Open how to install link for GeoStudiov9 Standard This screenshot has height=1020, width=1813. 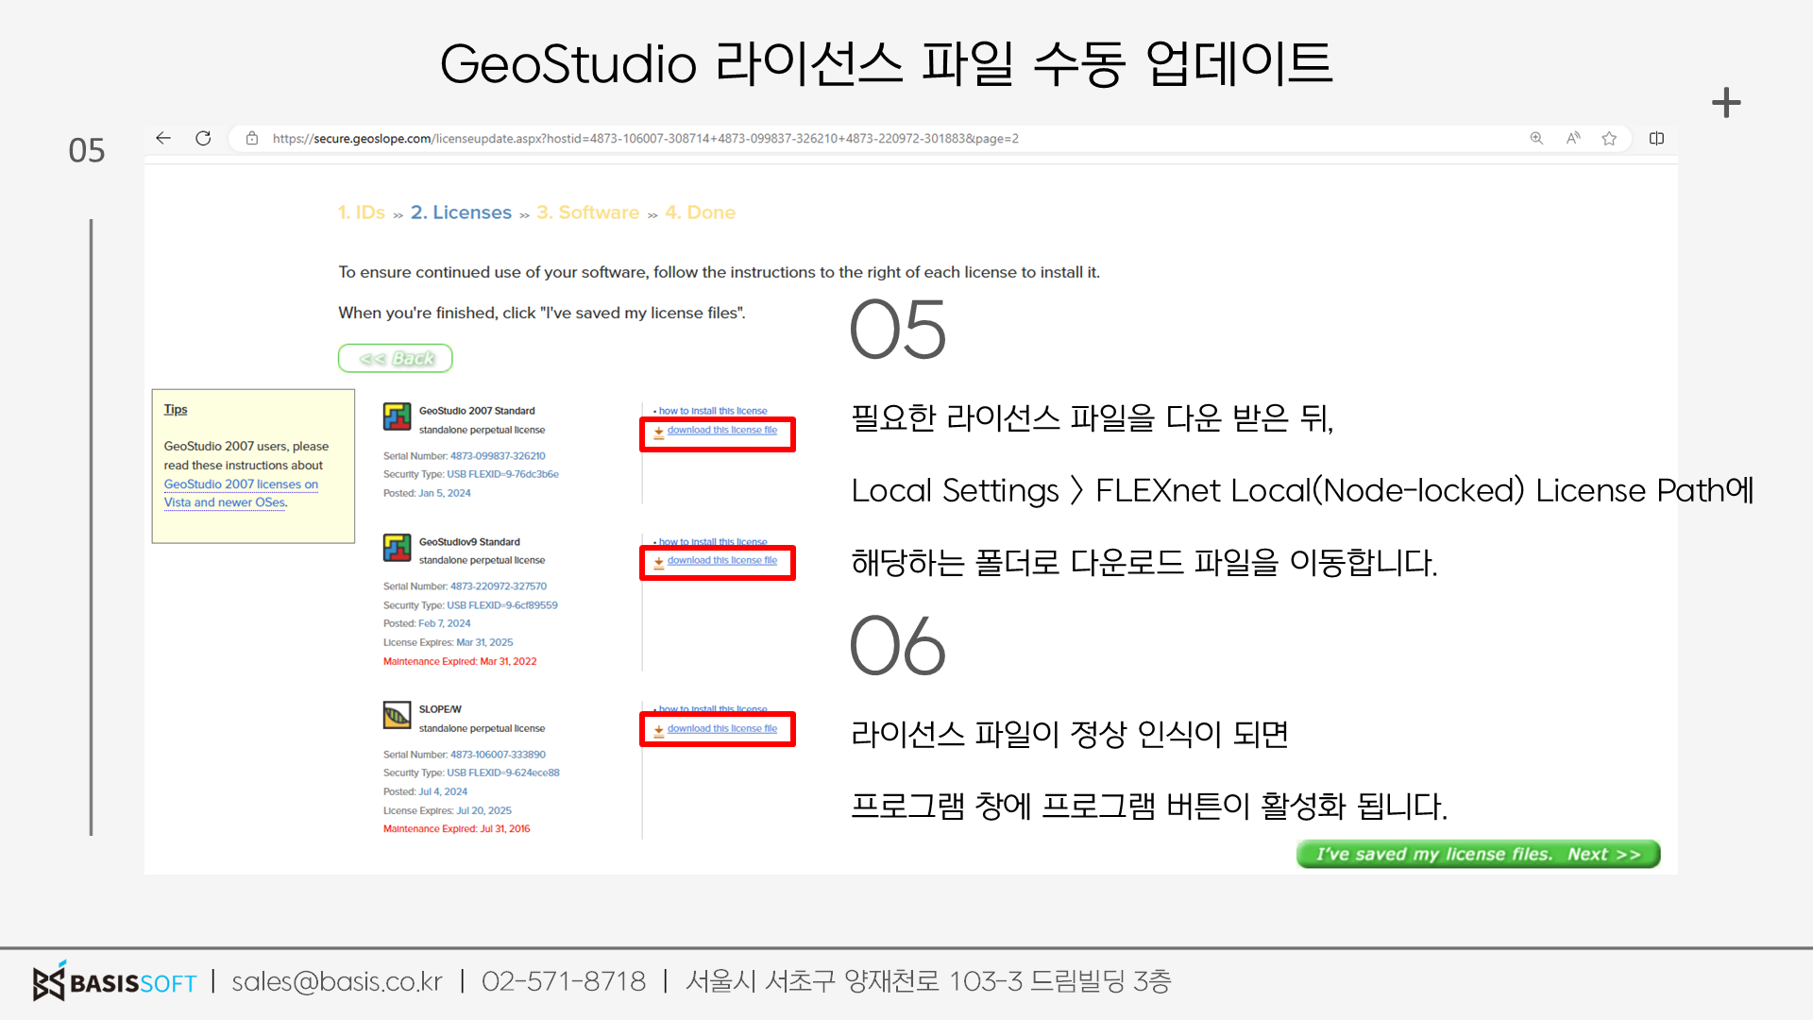713,541
